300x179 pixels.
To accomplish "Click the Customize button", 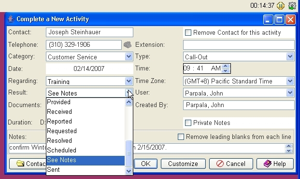I will click(x=183, y=164).
